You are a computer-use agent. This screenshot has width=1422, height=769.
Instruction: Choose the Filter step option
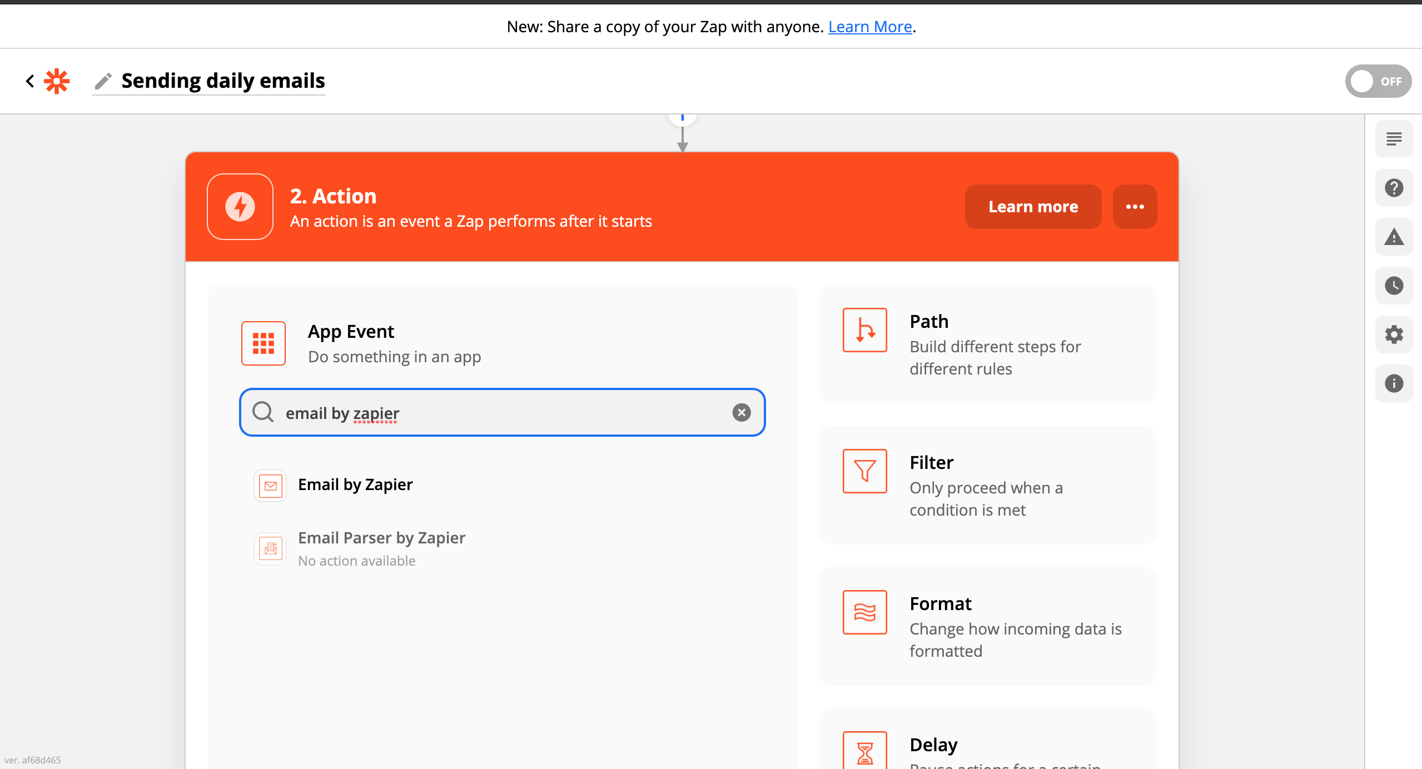[x=987, y=485]
